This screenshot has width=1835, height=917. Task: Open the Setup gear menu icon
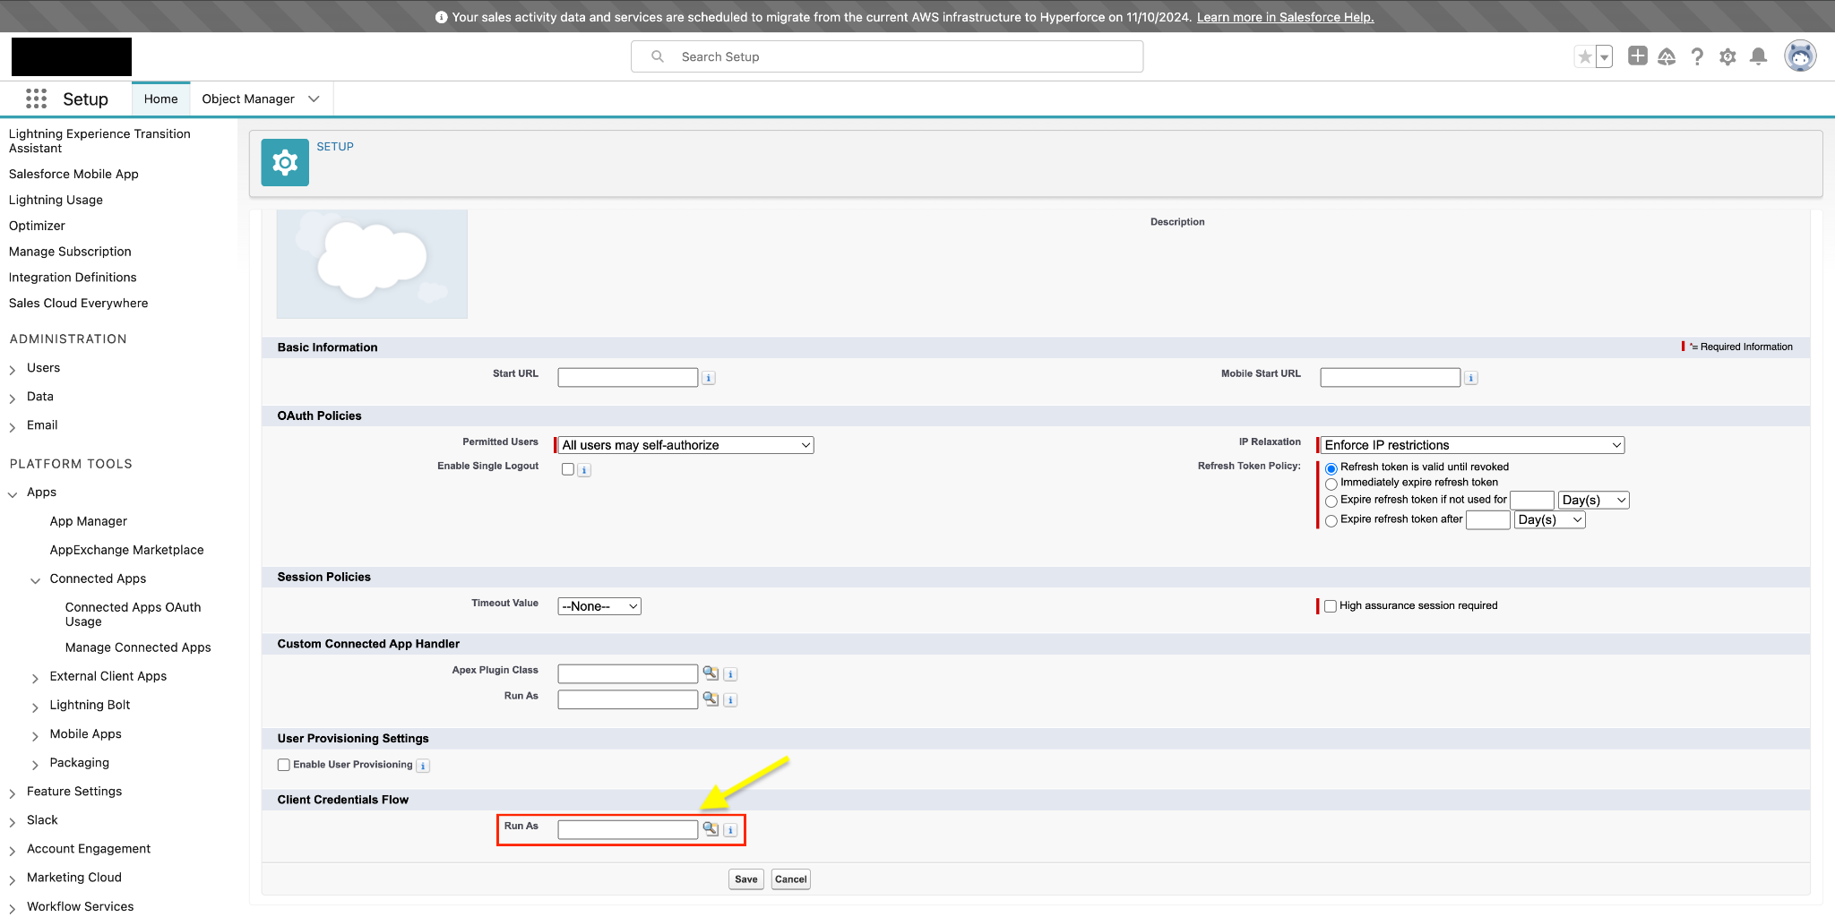pyautogui.click(x=1727, y=56)
